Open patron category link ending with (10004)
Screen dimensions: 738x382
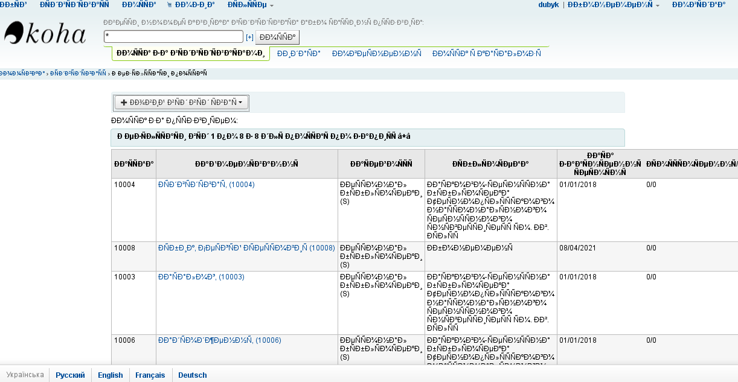point(206,184)
